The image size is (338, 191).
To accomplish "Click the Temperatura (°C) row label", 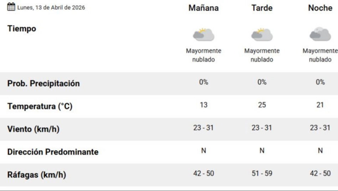I will point(40,106).
